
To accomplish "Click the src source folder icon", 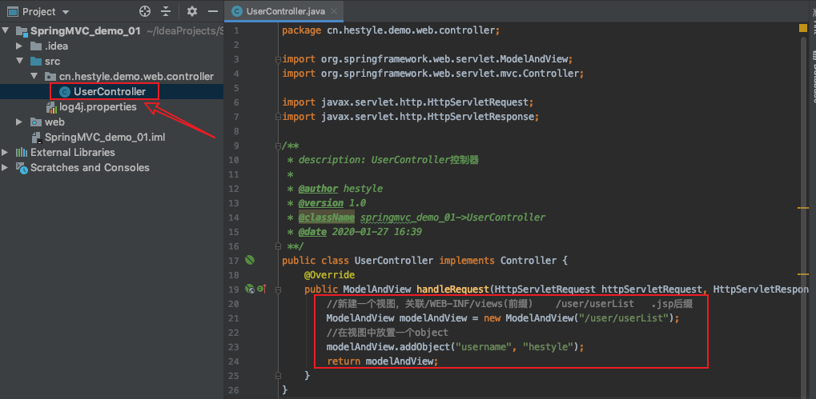I will [x=36, y=62].
